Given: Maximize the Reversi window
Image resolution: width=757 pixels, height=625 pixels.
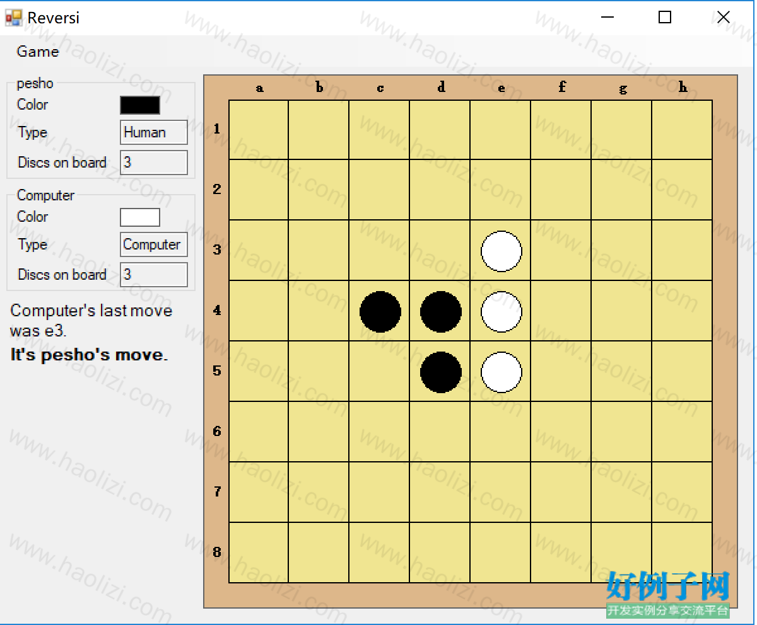Looking at the screenshot, I should coord(665,18).
